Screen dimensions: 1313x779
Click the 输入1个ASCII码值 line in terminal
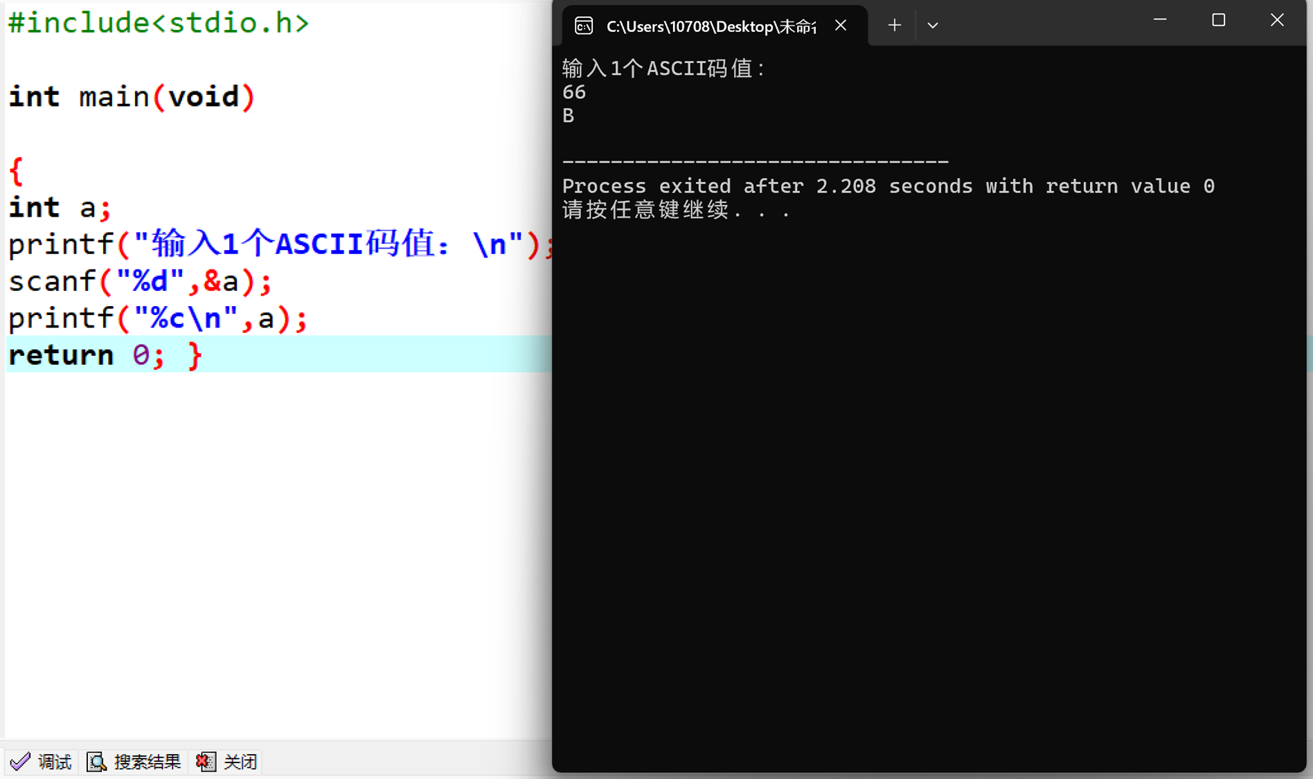[x=664, y=69]
